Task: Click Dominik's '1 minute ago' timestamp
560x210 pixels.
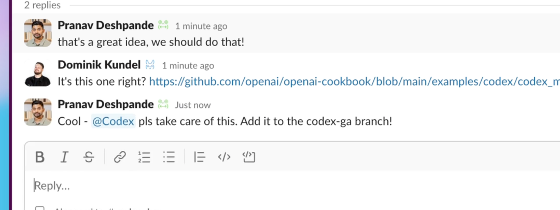Action: point(188,66)
